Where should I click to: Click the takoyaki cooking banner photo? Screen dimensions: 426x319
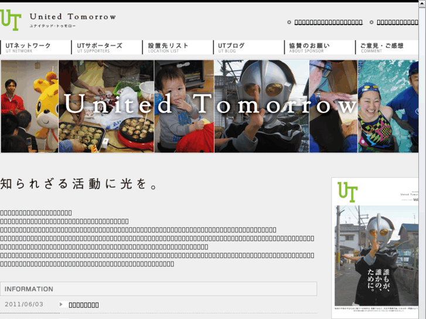coord(106,106)
